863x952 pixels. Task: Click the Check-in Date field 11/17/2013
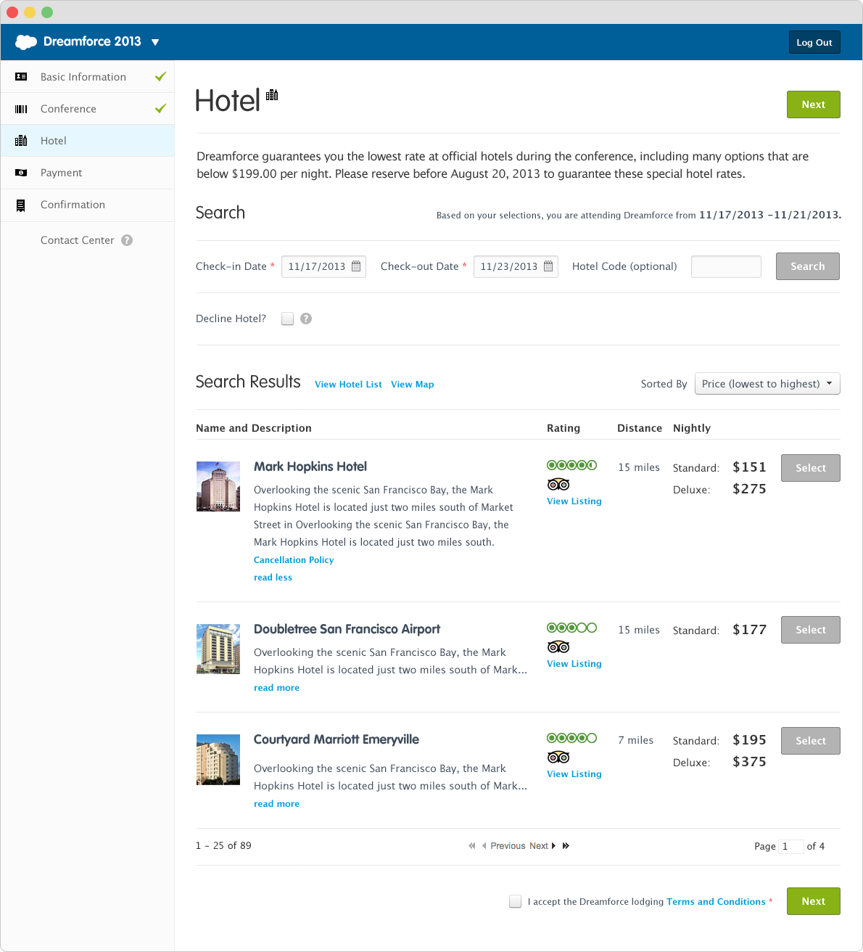tap(323, 266)
